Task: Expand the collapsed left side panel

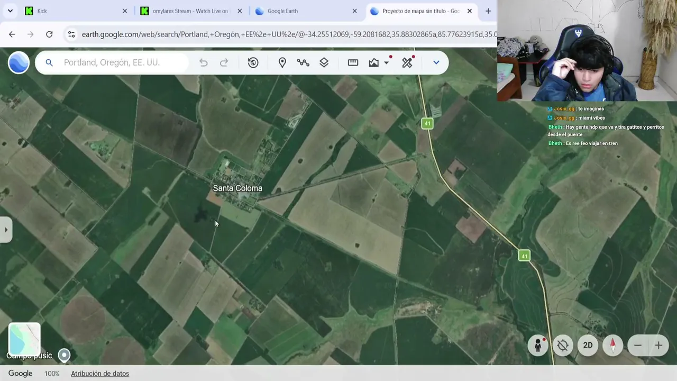Action: pos(6,230)
